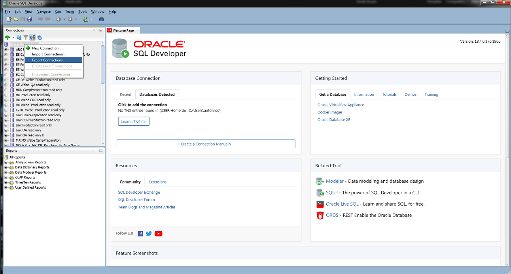Click the Save All toolbar icon
The image size is (511, 274).
pyautogui.click(x=30, y=19)
